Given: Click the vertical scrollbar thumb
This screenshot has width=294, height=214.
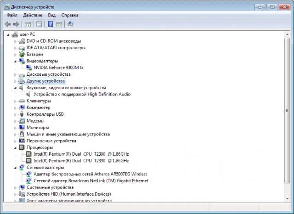Looking at the screenshot, I should tap(287, 110).
